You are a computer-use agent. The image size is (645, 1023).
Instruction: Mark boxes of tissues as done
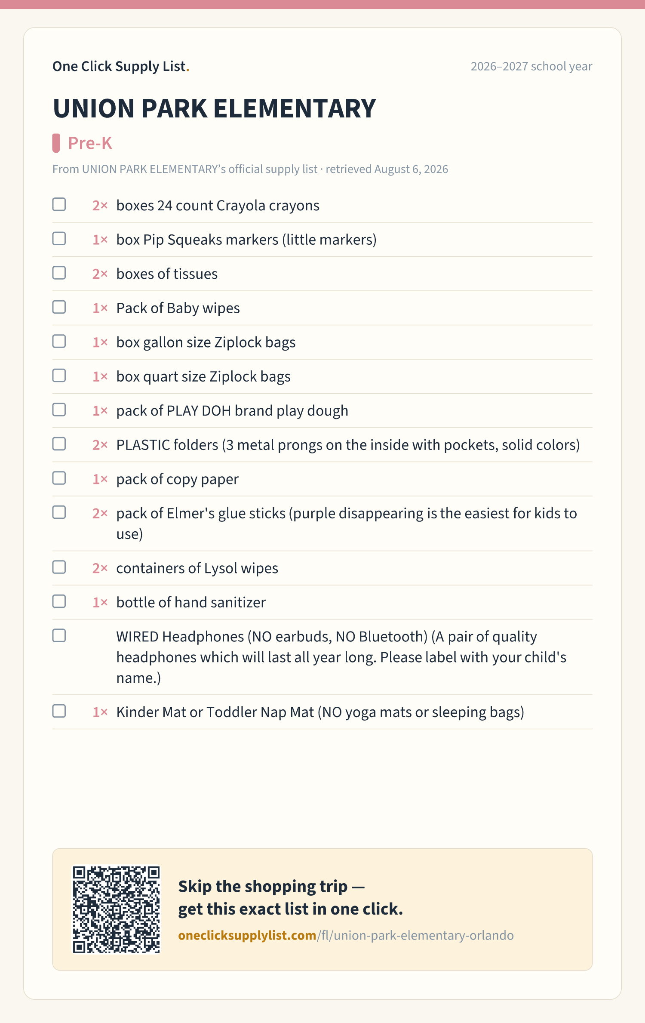[x=59, y=273]
